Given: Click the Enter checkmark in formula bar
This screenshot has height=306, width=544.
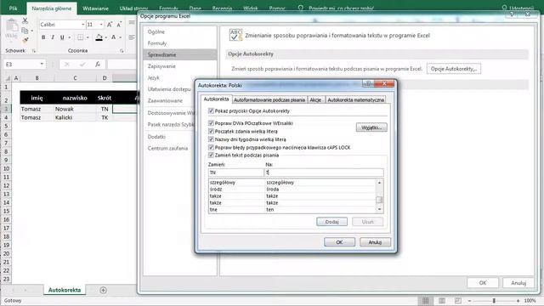Looking at the screenshot, I should 82,65.
